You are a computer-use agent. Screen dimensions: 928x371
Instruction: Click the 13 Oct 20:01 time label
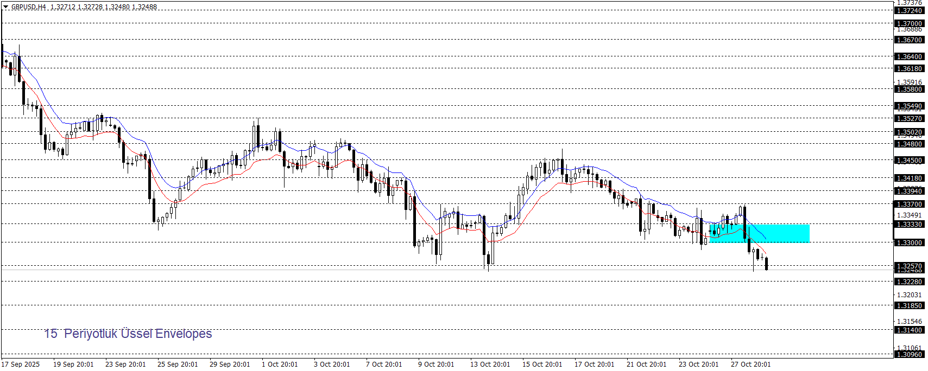[490, 364]
